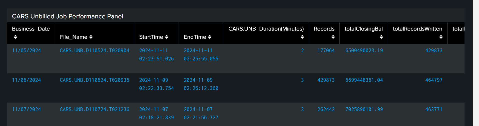Screen dimensions: 479x126
Task: Click business date 11/05/2024 cell
Action: click(x=26, y=50)
